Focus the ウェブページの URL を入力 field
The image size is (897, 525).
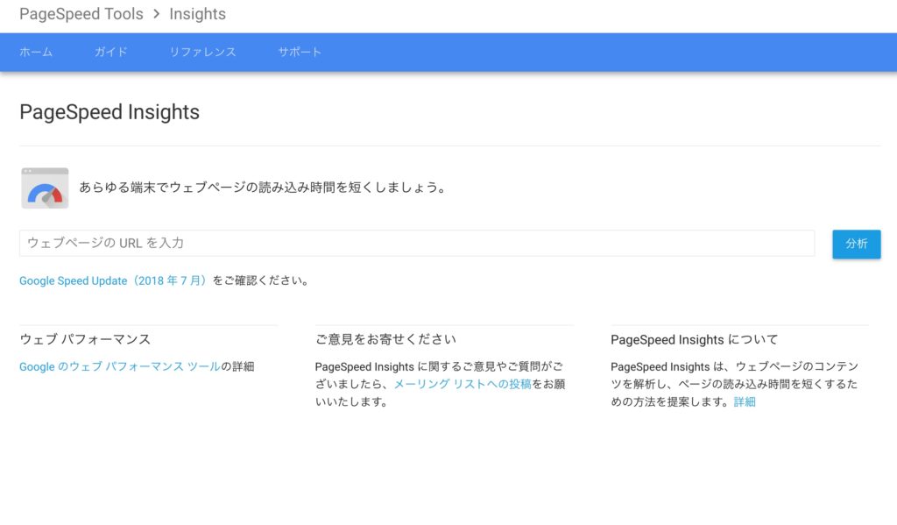coord(417,244)
